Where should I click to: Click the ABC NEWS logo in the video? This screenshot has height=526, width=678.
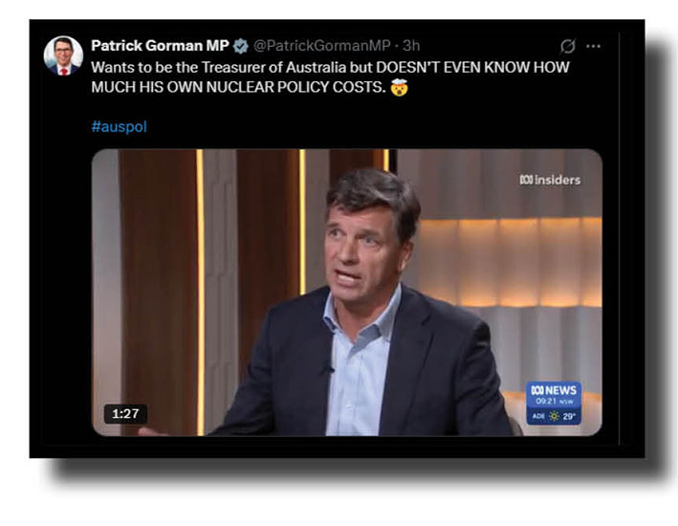[554, 390]
